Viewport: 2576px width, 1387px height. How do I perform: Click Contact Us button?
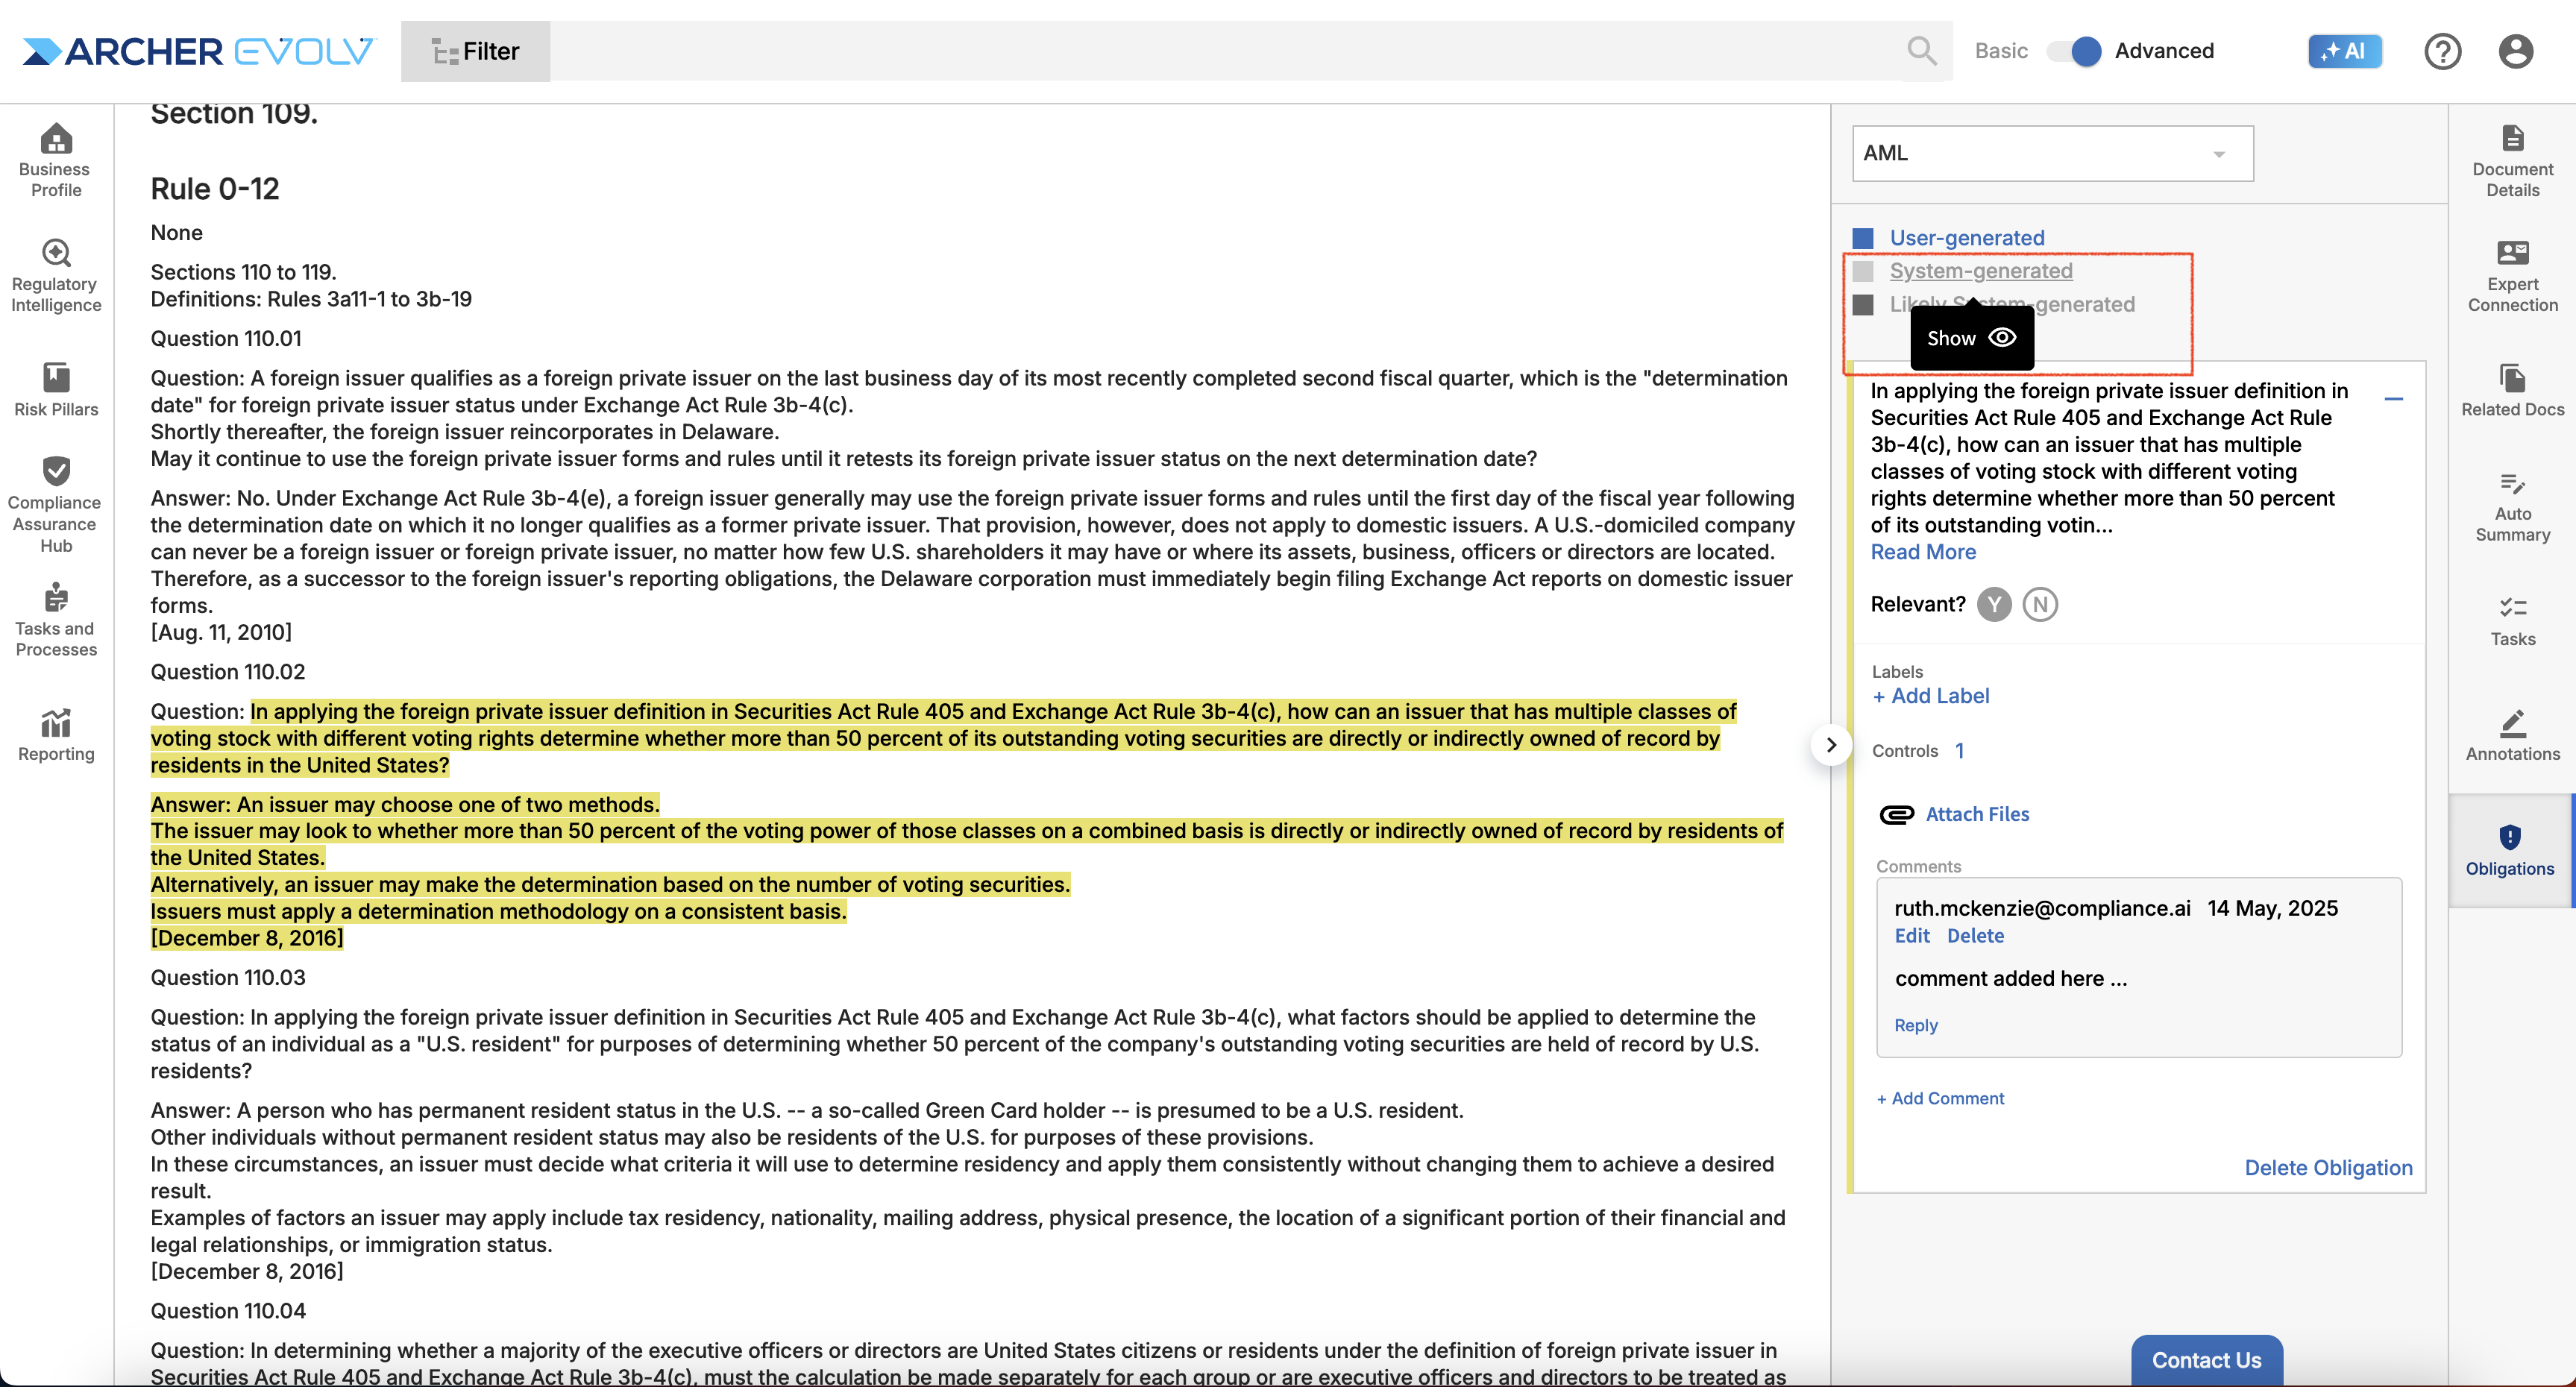[x=2206, y=1360]
